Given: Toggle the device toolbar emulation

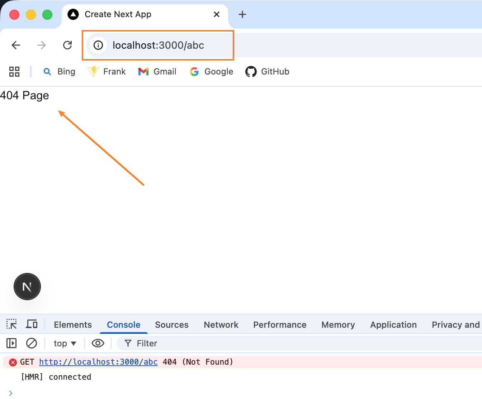Looking at the screenshot, I should (x=32, y=324).
